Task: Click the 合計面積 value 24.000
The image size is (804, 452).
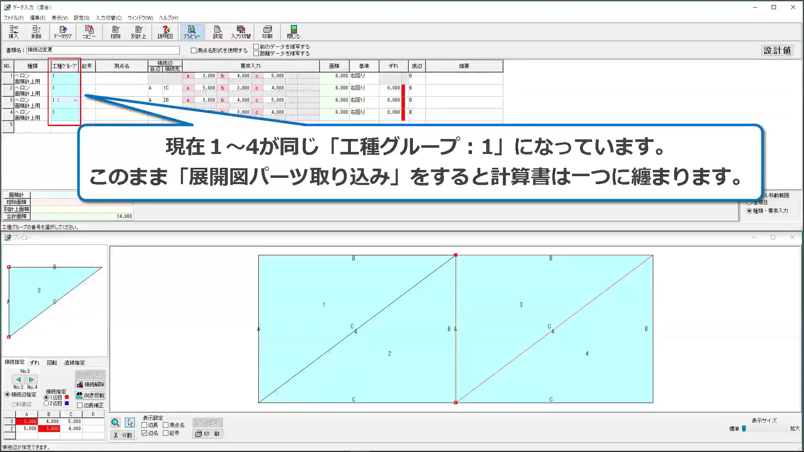Action: click(124, 216)
